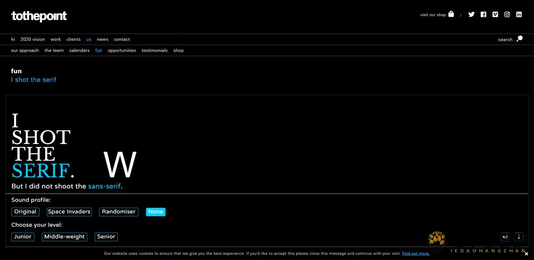The height and width of the screenshot is (260, 534).
Task: Start the game at Junior level
Action: 23,237
